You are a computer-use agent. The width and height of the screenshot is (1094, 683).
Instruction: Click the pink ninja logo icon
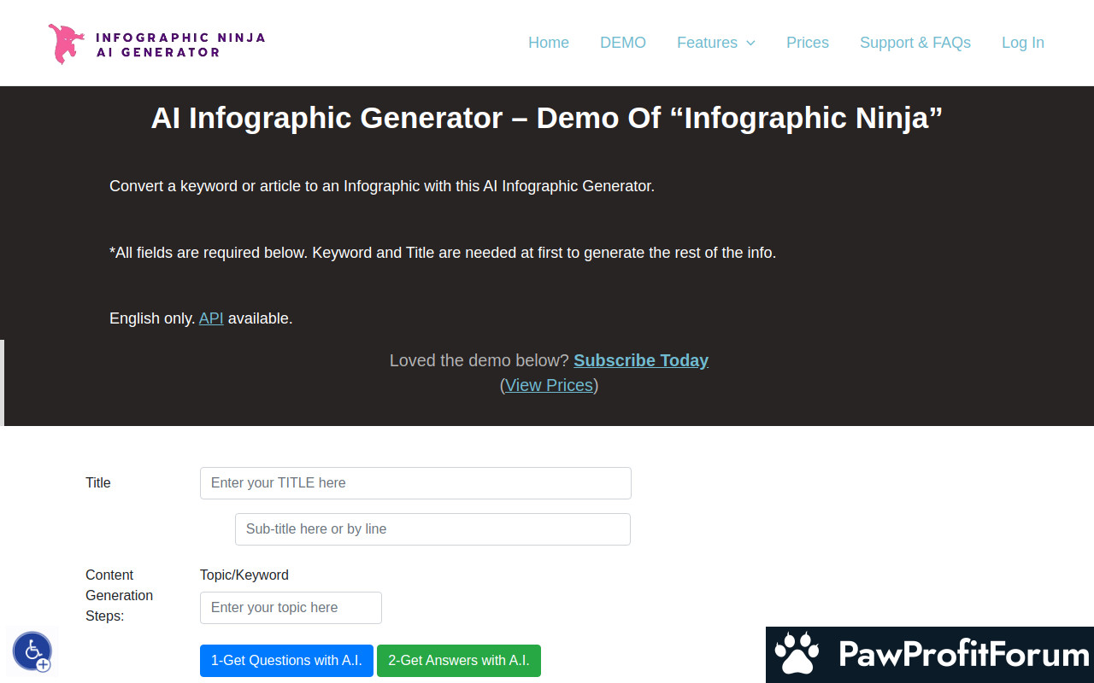click(x=66, y=44)
